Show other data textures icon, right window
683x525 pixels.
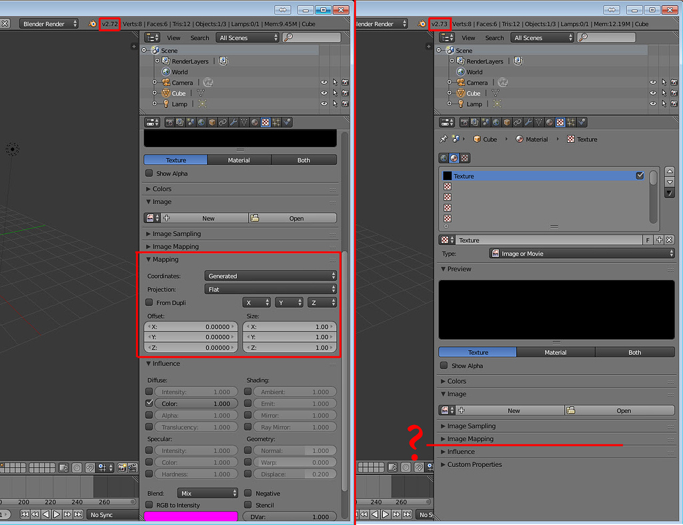[465, 158]
